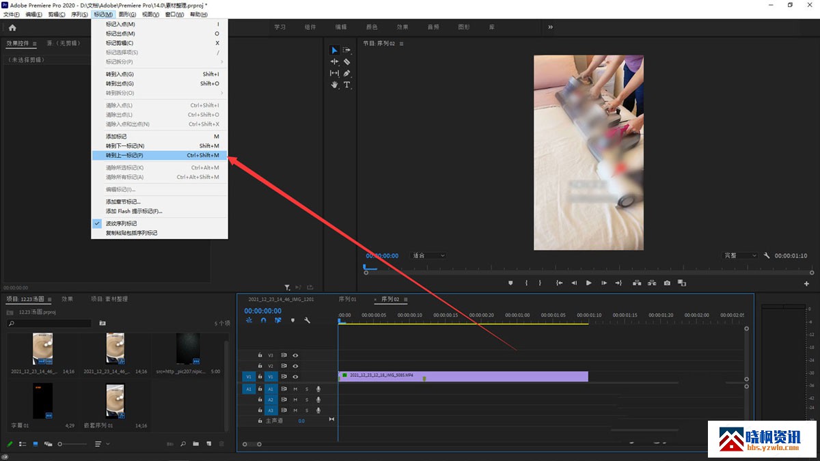The width and height of the screenshot is (820, 461).
Task: Mute audio track A1
Action: 295,389
